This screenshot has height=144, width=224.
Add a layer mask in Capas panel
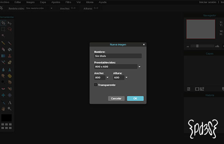197,89
